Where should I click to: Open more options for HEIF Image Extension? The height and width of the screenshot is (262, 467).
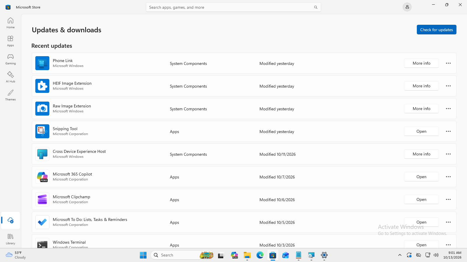[x=448, y=86]
